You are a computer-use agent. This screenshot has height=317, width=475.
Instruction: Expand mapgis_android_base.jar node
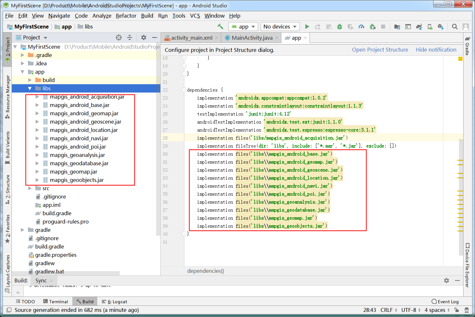[37, 105]
